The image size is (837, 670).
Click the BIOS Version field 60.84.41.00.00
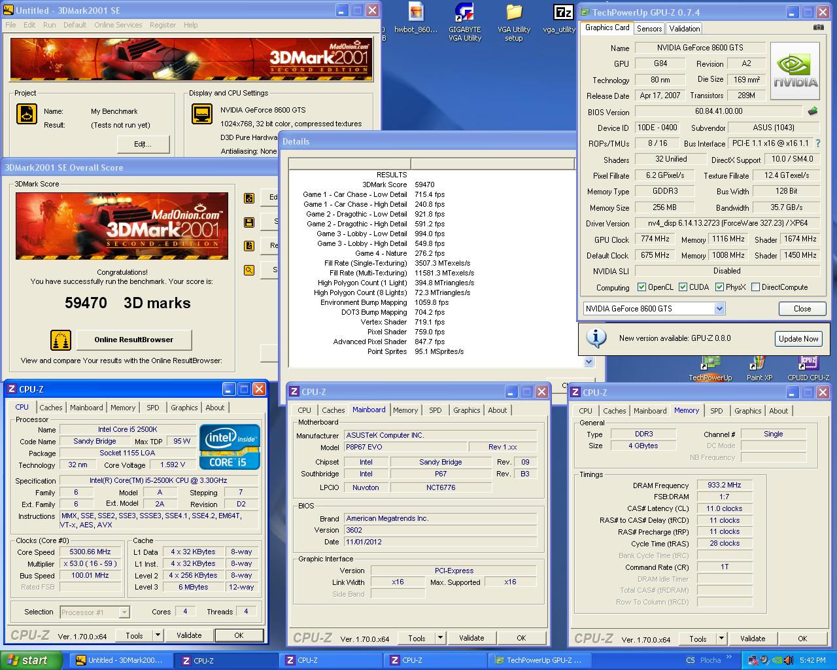point(719,112)
